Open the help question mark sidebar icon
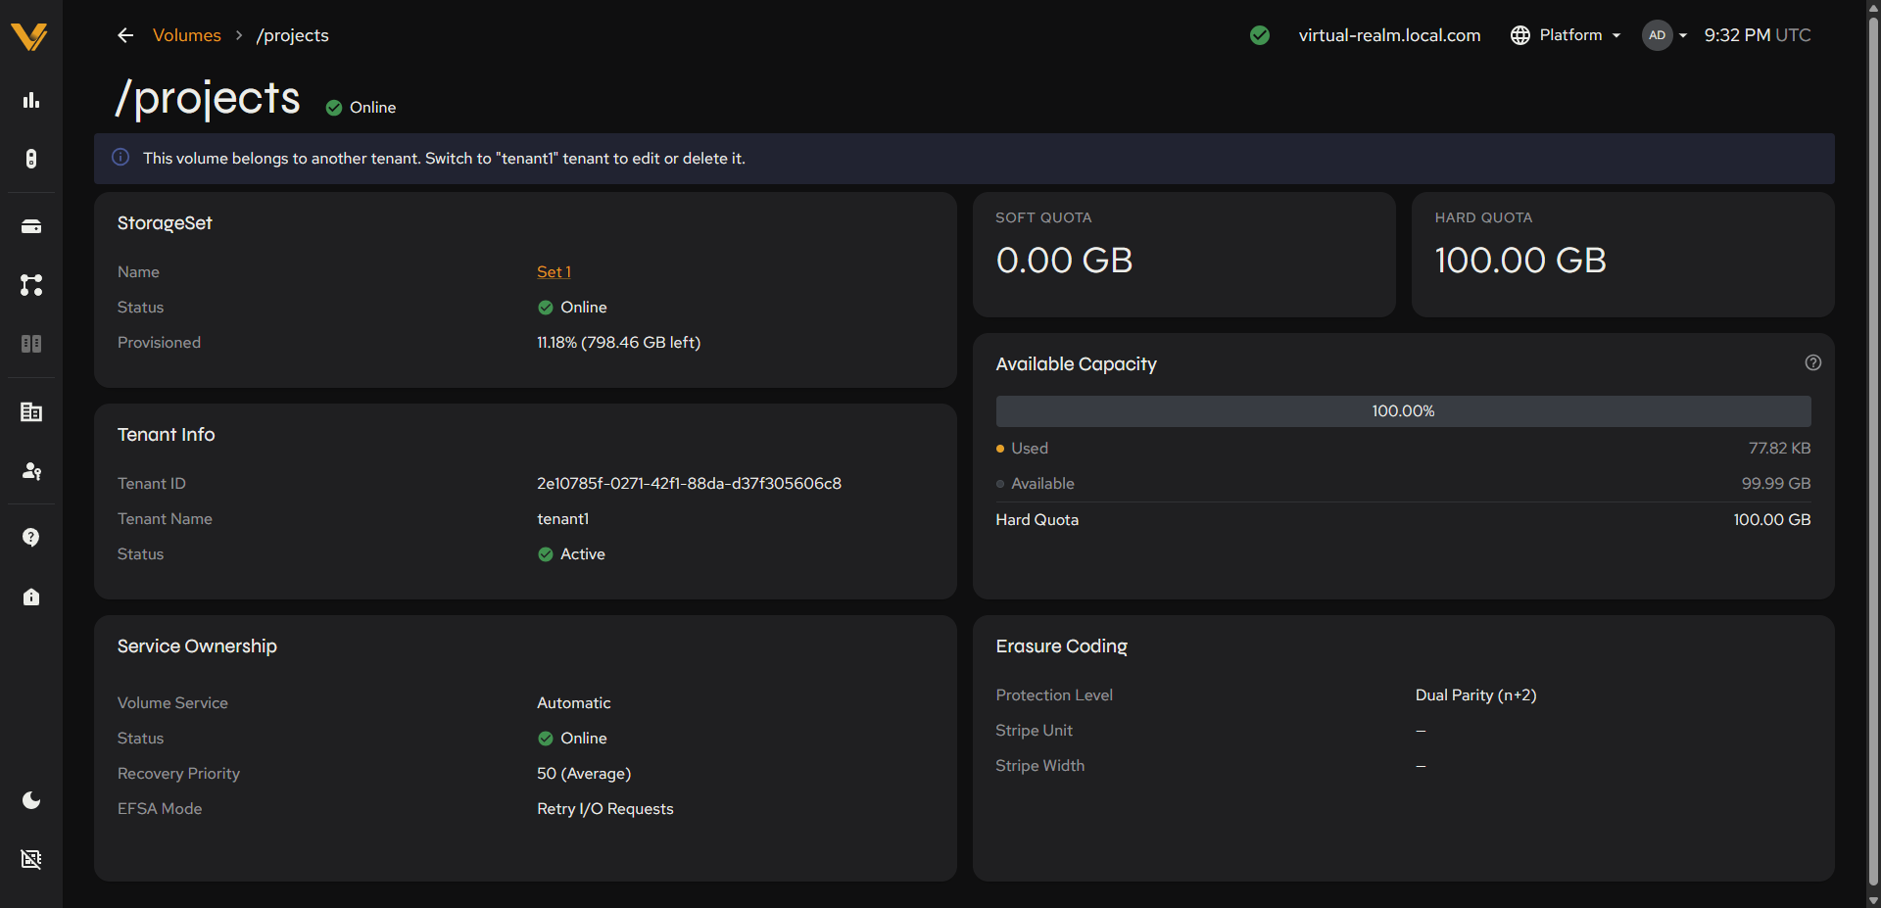 31,538
